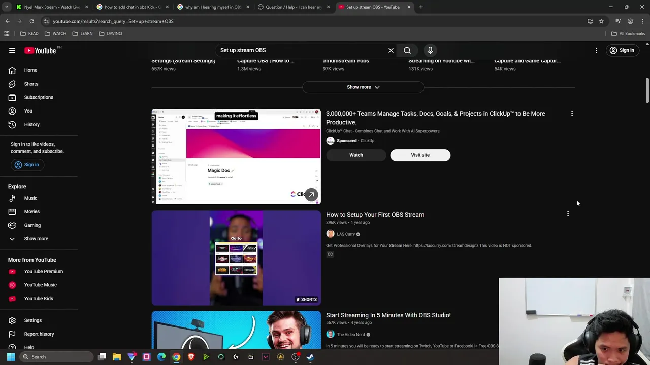Reload the page
650x365 pixels.
(x=31, y=21)
